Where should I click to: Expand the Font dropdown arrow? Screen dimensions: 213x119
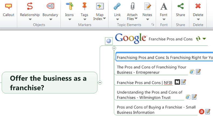(x=164, y=19)
